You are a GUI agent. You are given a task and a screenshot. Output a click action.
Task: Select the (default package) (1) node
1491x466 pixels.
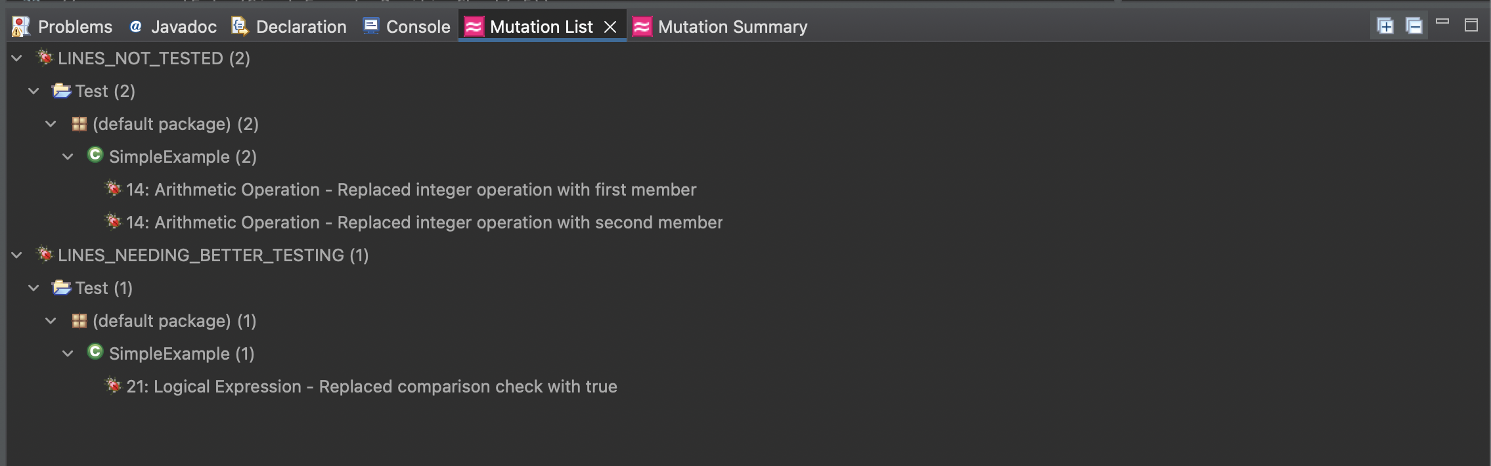174,321
